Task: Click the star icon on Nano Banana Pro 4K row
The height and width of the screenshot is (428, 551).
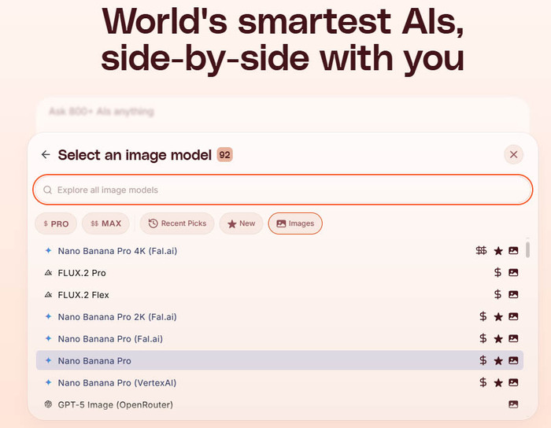Action: point(497,251)
